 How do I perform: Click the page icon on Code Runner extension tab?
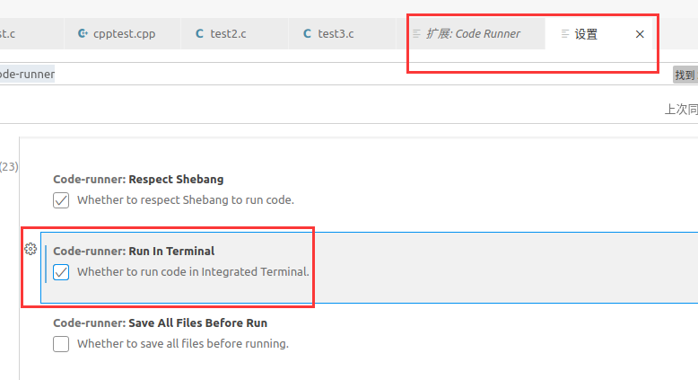point(416,34)
